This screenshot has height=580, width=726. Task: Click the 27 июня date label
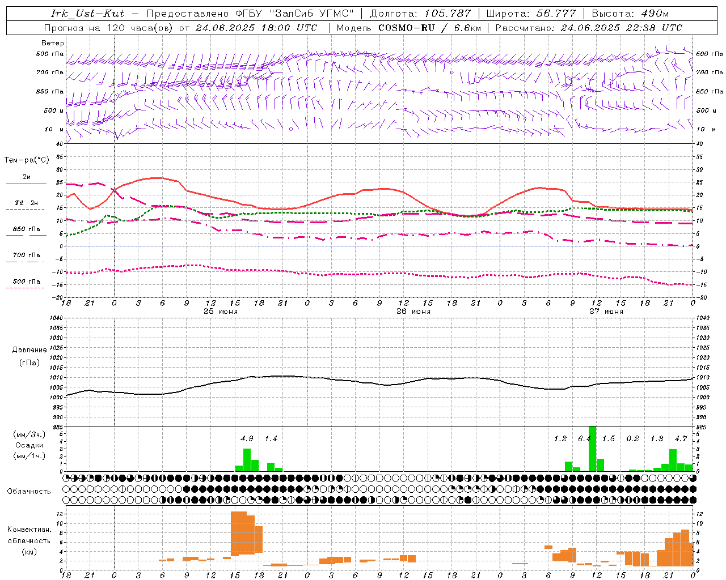(606, 312)
